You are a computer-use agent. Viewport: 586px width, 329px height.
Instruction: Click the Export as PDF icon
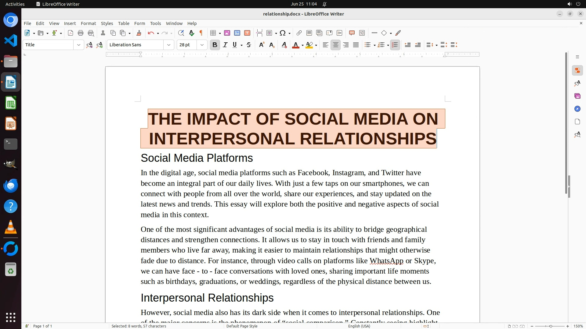(x=71, y=33)
